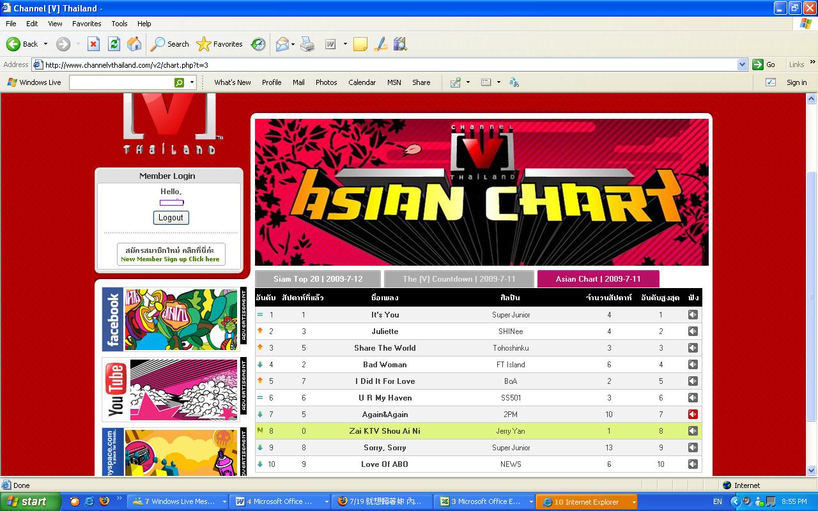The height and width of the screenshot is (511, 818).
Task: Switch to Windows Live Messenger taskbar item
Action: [x=178, y=501]
